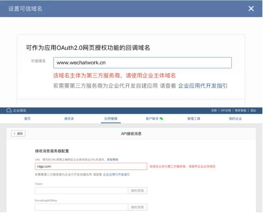Click red error text under 可信域名 field
The width and height of the screenshot is (263, 213).
click(x=114, y=76)
